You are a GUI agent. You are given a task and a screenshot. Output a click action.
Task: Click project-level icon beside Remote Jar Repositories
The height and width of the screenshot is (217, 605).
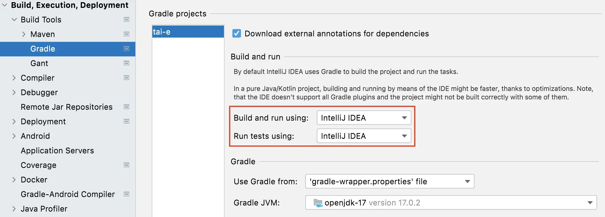click(x=127, y=107)
